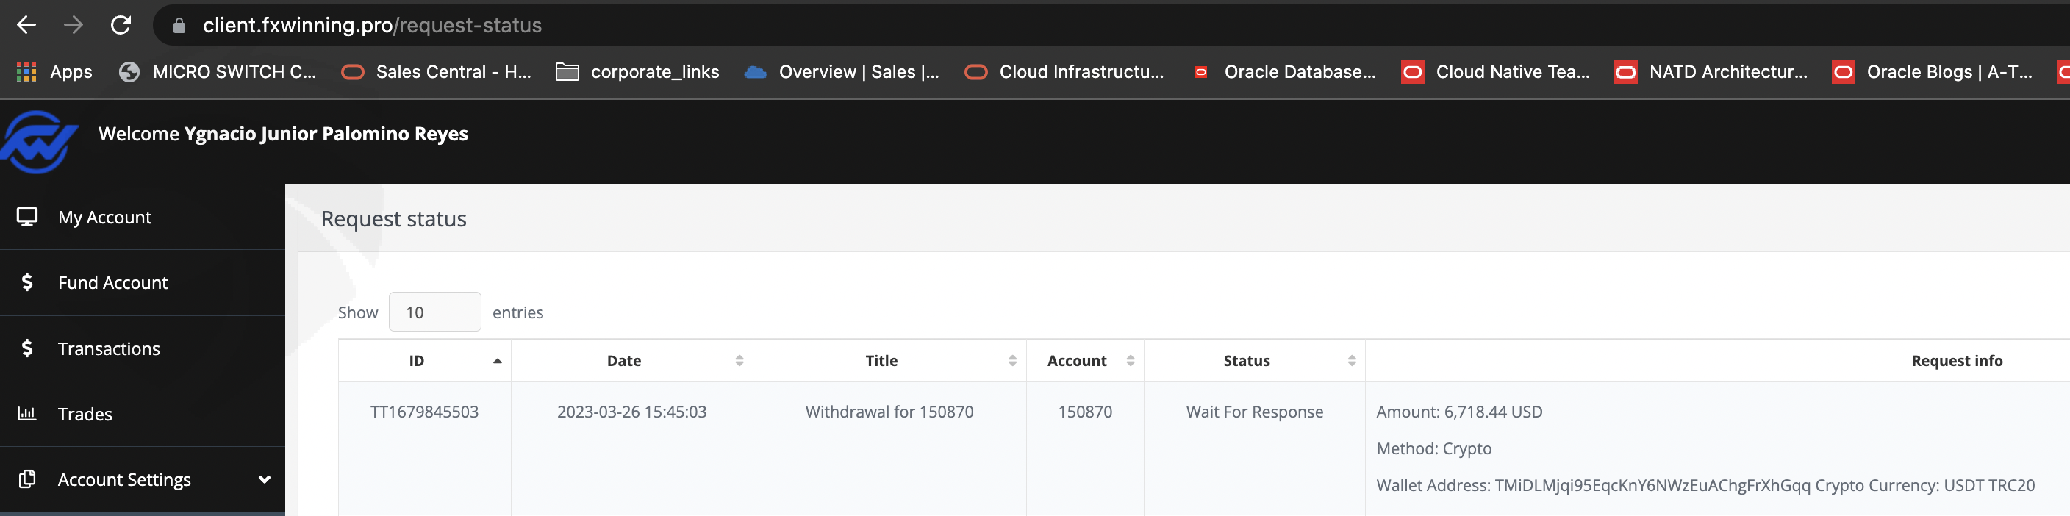The width and height of the screenshot is (2070, 516).
Task: Open the Show entries count dropdown
Action: pyautogui.click(x=434, y=312)
